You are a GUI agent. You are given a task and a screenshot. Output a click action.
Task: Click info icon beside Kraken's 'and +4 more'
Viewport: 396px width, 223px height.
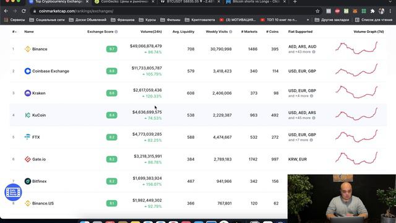(311, 96)
